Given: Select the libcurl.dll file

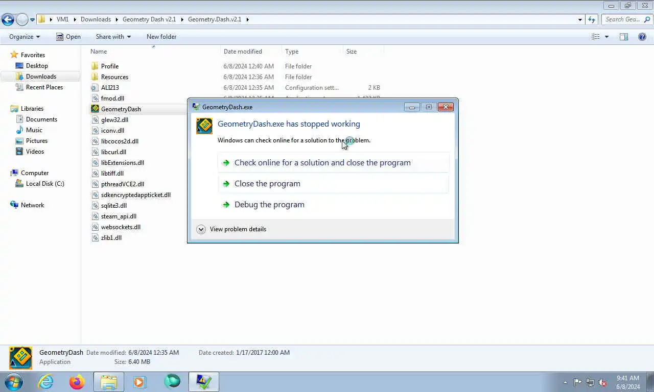Looking at the screenshot, I should pos(113,152).
